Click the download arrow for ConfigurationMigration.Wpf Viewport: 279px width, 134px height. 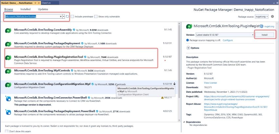[174, 84]
